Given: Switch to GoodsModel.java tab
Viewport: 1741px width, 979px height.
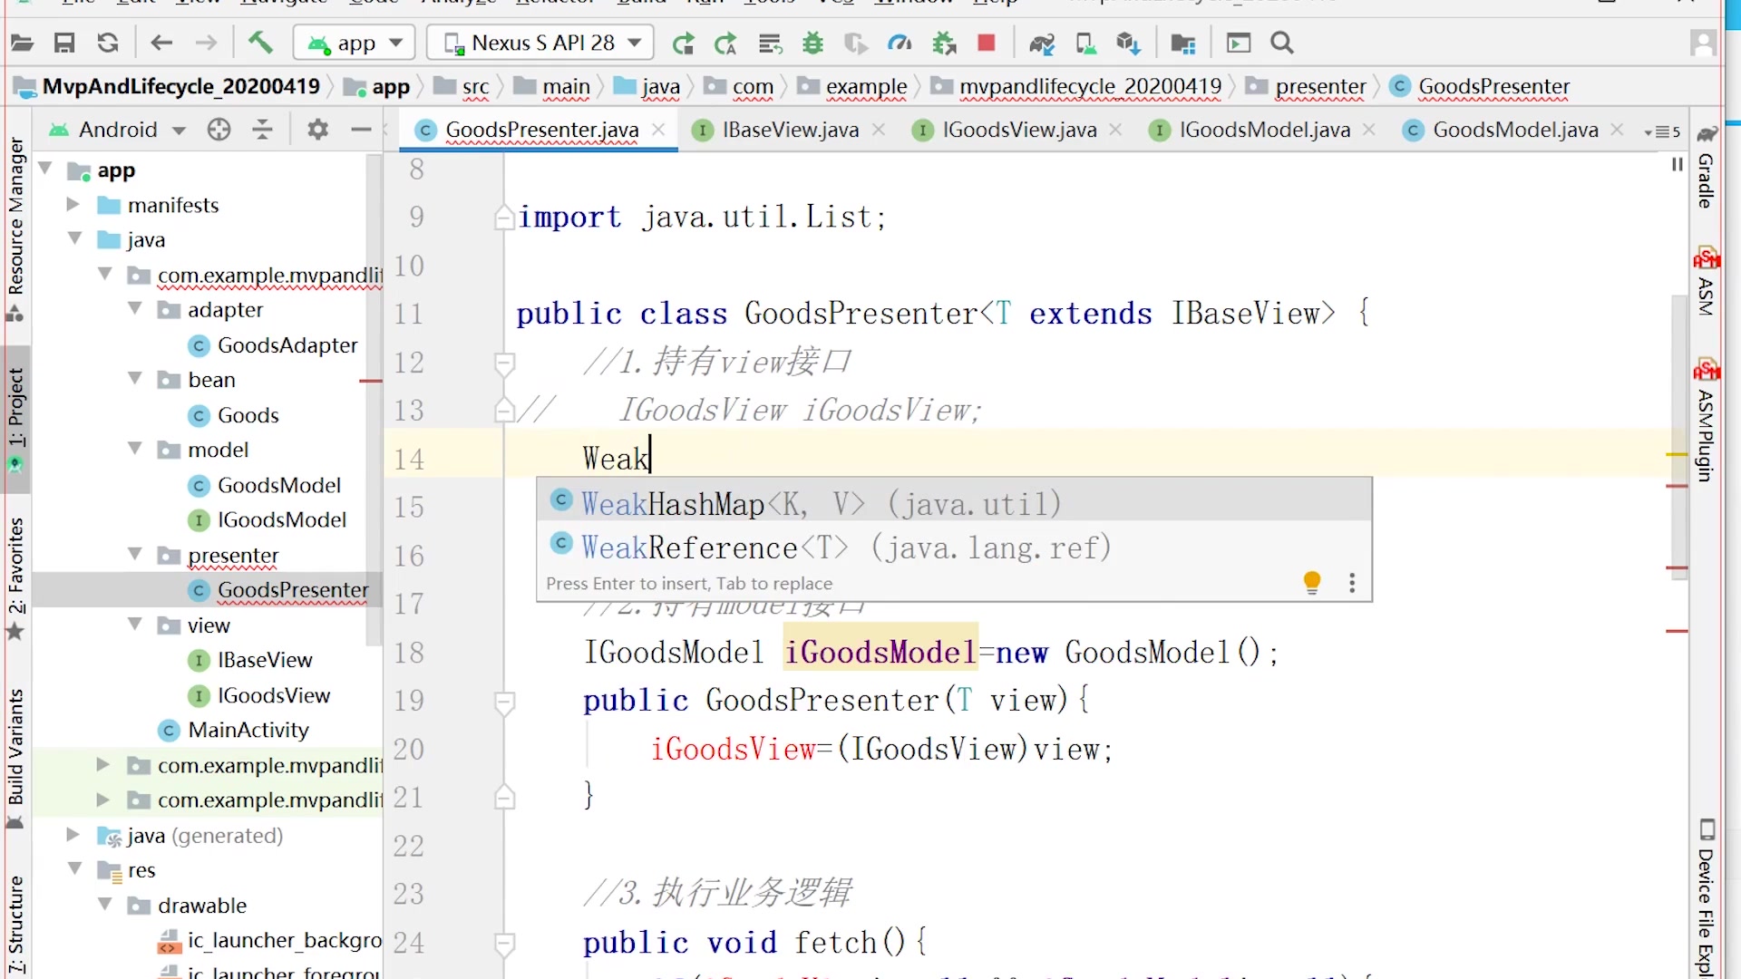Looking at the screenshot, I should pyautogui.click(x=1515, y=130).
